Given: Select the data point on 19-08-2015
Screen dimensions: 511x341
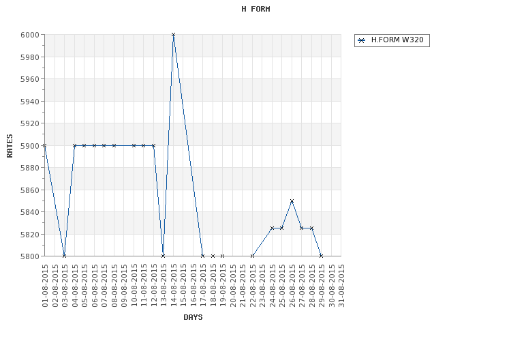Looking at the screenshot, I should coord(223,256).
